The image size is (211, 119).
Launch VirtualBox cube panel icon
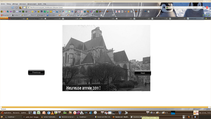120,112
